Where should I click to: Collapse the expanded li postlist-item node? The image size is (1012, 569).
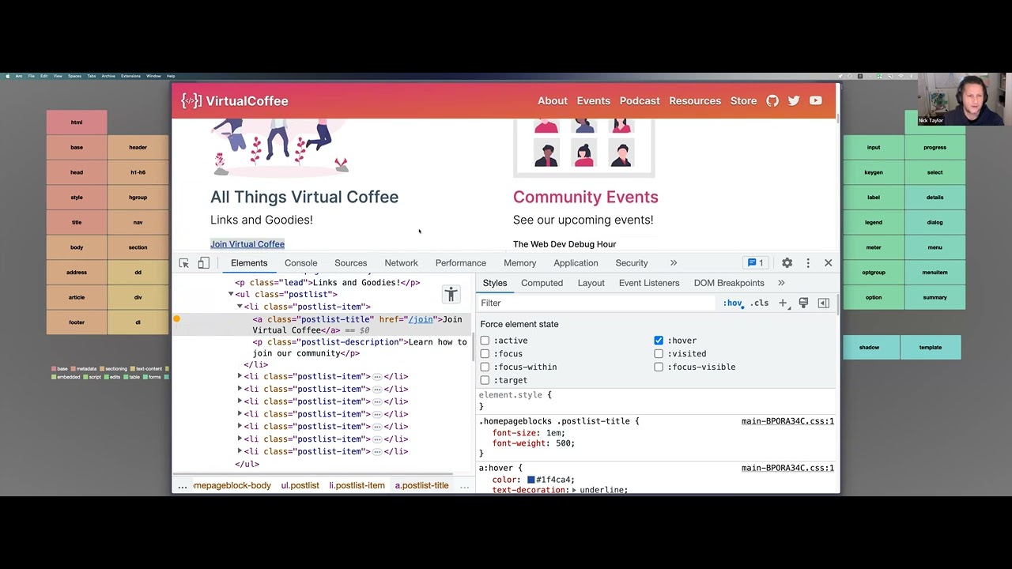[x=240, y=307]
